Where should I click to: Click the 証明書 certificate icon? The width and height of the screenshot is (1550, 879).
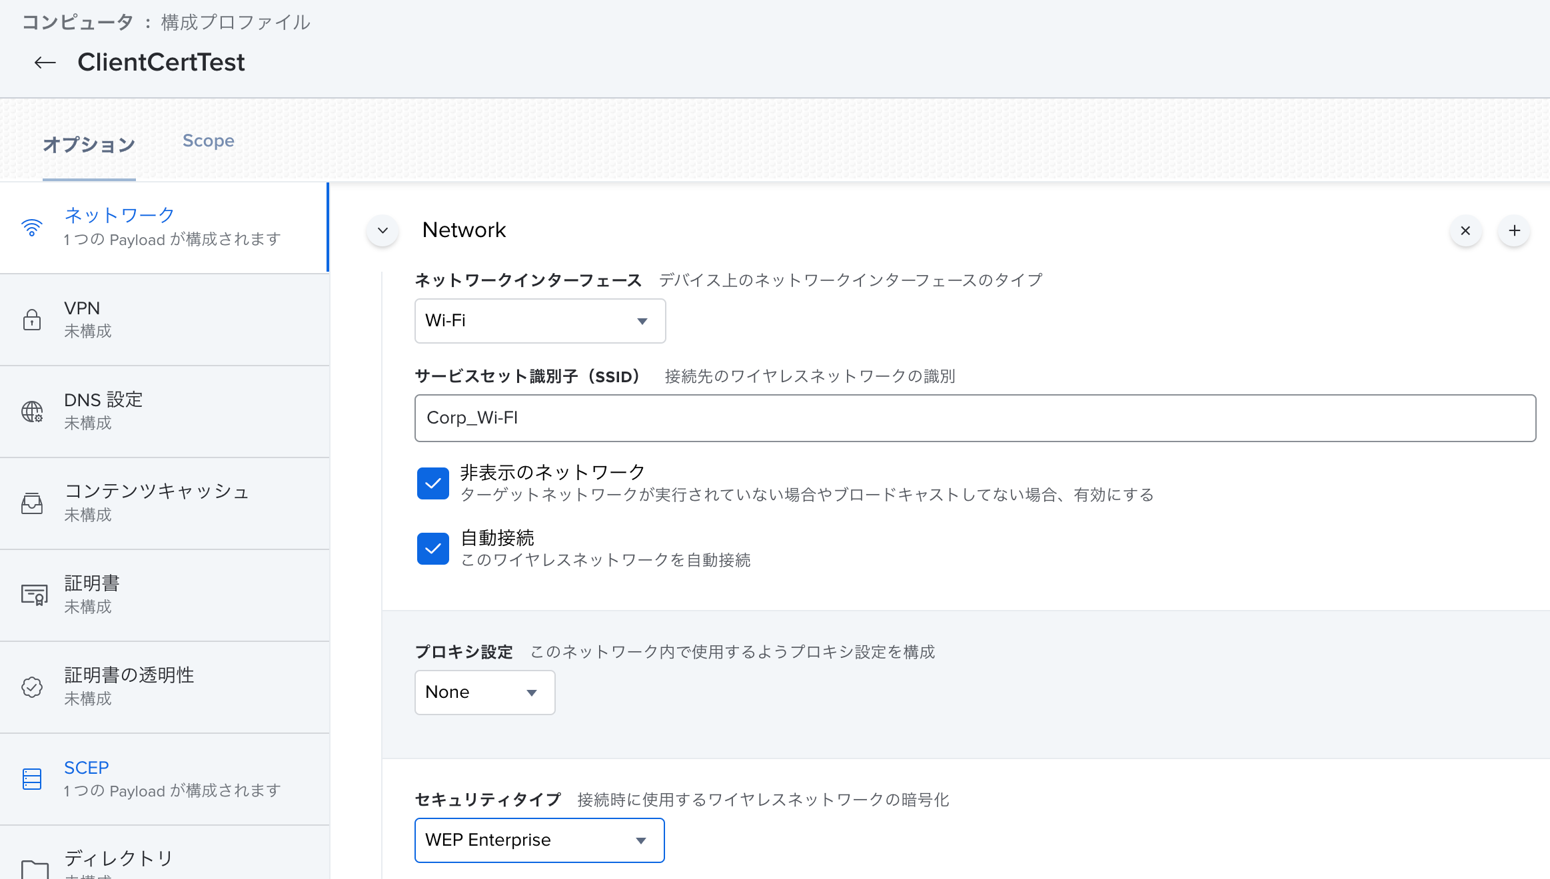(34, 595)
